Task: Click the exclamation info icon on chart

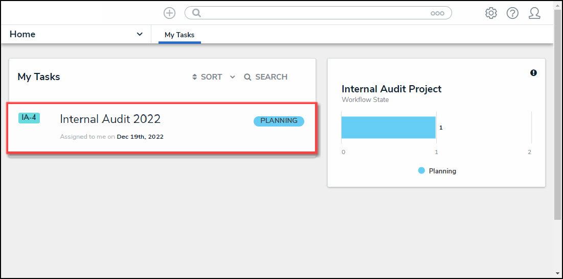Action: 533,73
